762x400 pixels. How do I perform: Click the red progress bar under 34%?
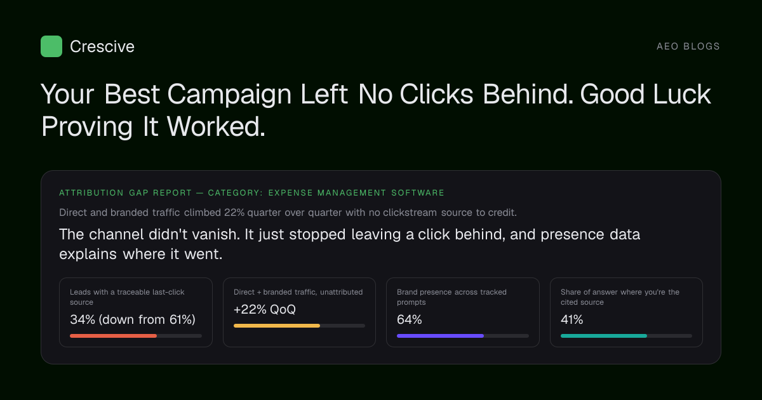(x=113, y=335)
